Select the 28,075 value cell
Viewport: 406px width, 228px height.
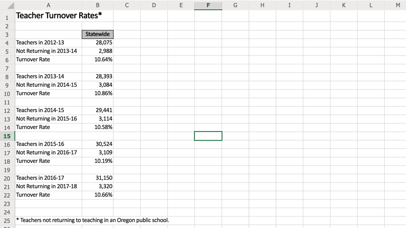tap(98, 43)
